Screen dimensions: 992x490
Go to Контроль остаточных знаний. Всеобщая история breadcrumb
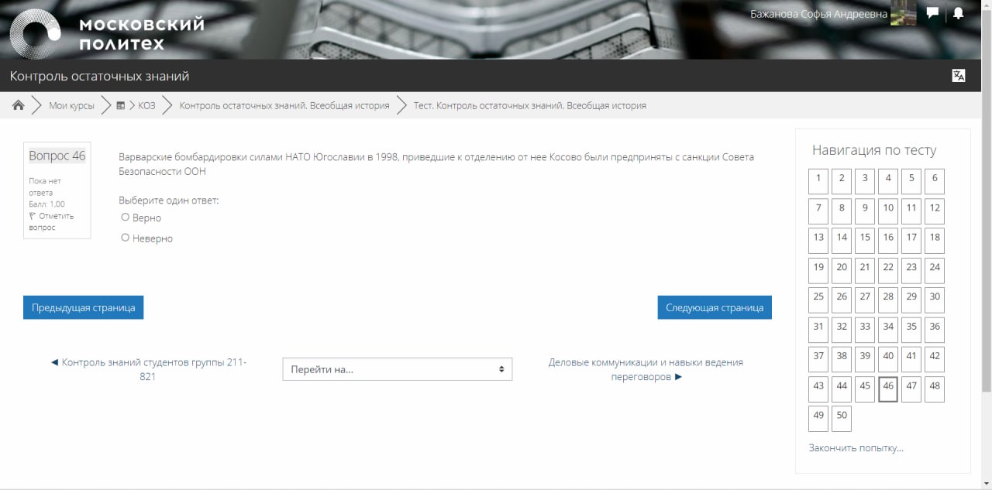coord(284,105)
